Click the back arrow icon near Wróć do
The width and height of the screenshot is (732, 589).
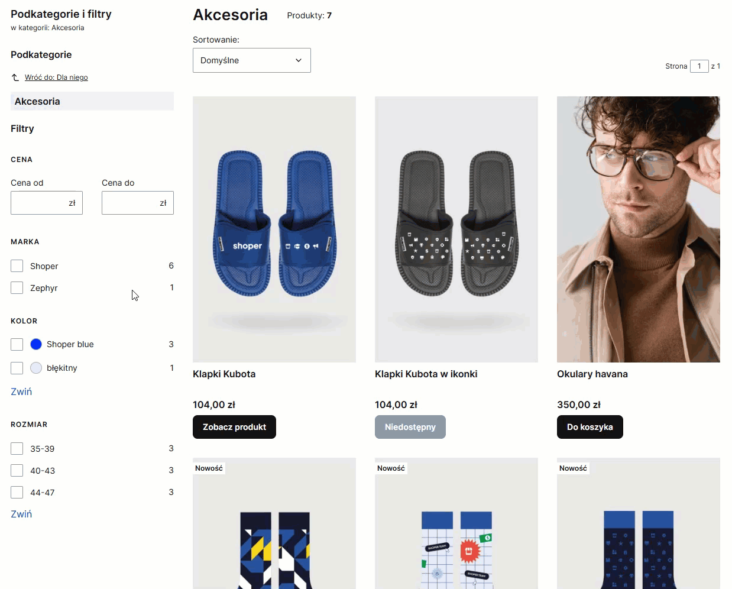click(15, 77)
